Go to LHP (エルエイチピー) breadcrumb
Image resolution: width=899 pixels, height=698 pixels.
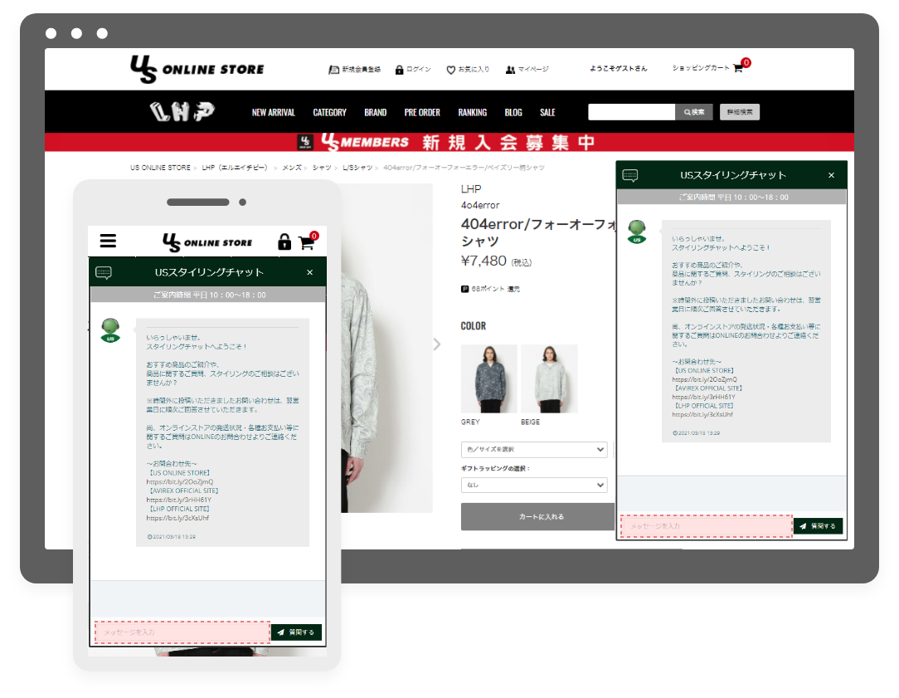235,168
